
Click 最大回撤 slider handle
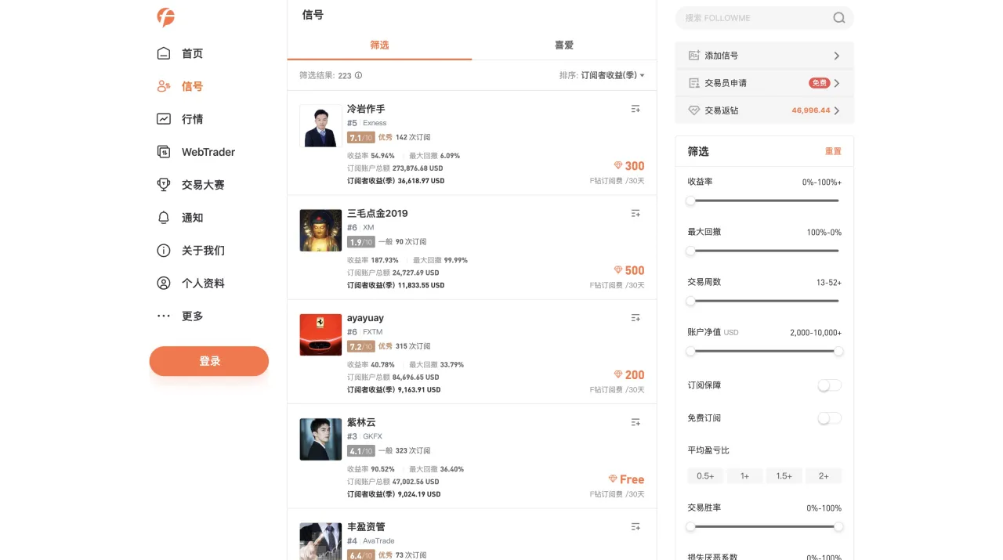click(x=690, y=251)
